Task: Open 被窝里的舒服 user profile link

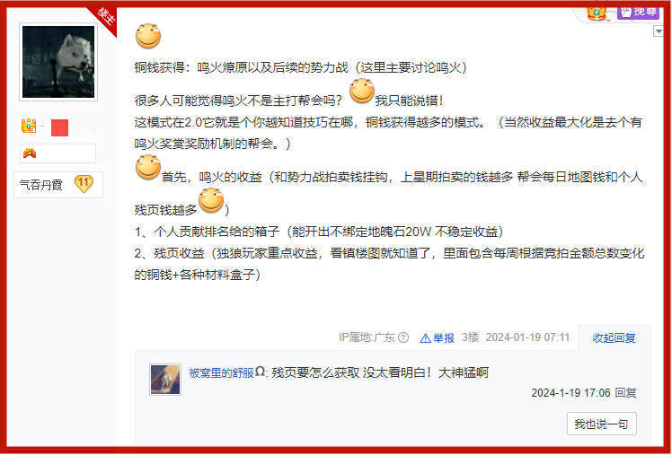Action: (222, 372)
